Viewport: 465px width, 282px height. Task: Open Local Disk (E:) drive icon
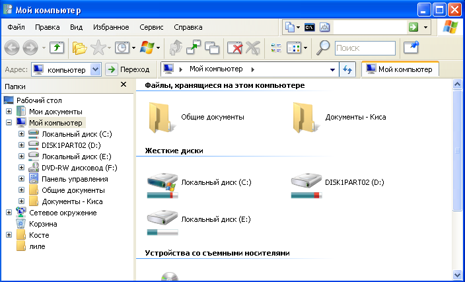point(162,219)
